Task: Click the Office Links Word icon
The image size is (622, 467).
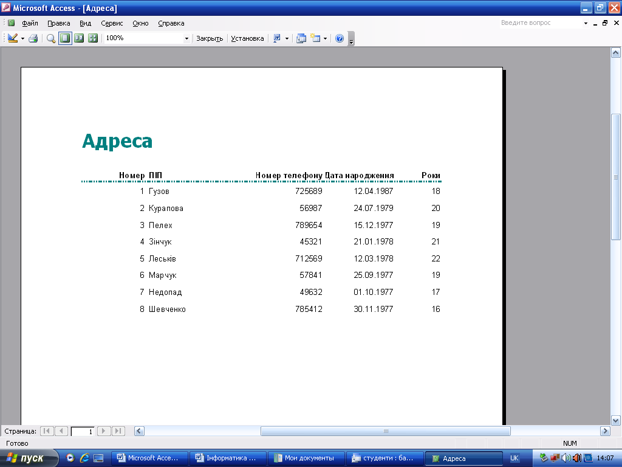Action: point(277,38)
